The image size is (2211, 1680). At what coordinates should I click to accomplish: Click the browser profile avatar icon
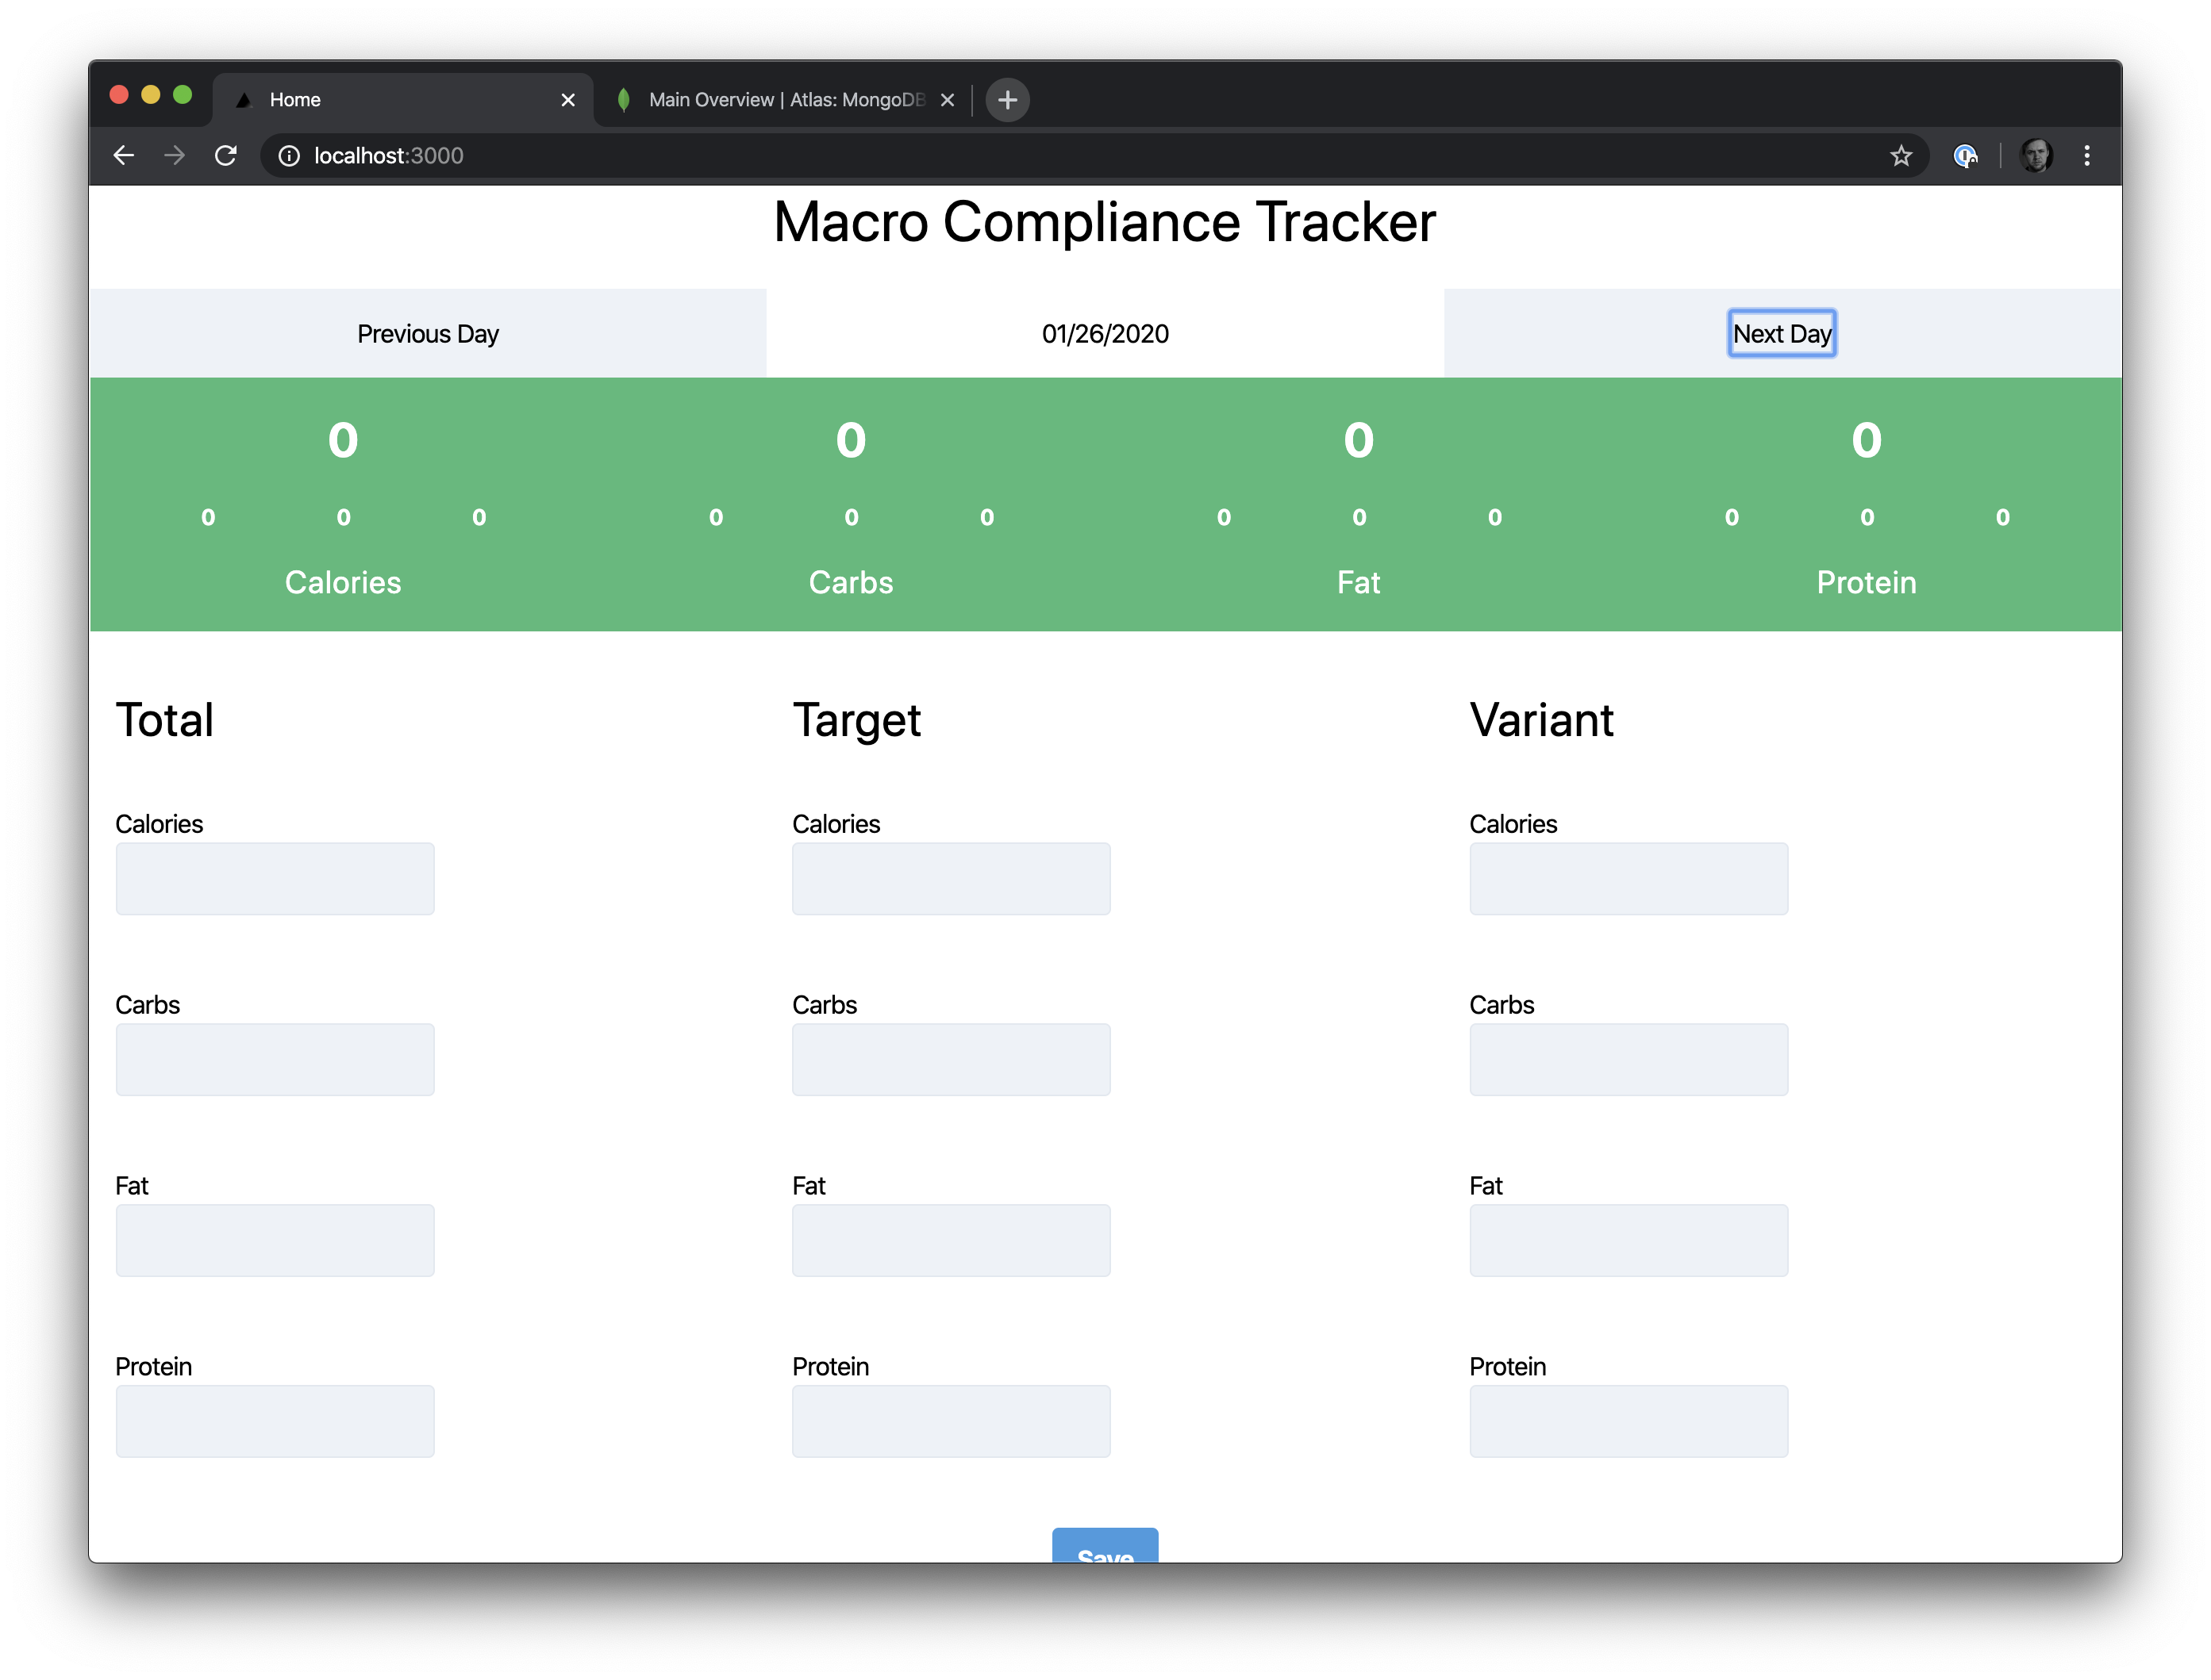pyautogui.click(x=2032, y=157)
